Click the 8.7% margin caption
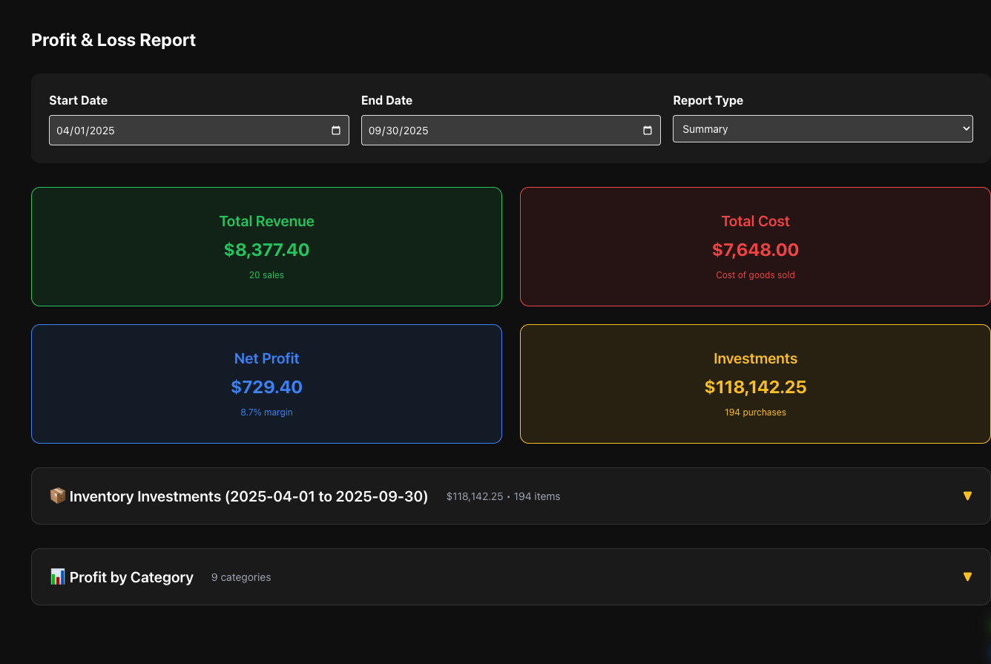This screenshot has width=991, height=664. point(266,412)
